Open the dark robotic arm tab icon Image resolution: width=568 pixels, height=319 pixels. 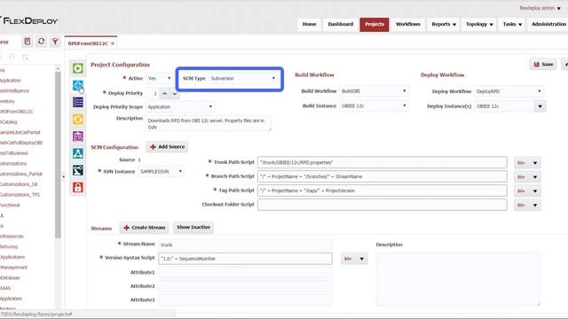[78, 170]
